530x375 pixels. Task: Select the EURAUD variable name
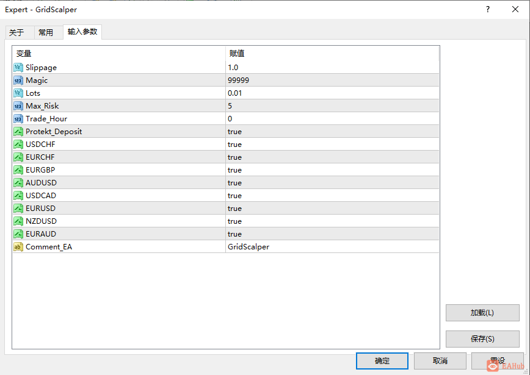[x=41, y=234]
